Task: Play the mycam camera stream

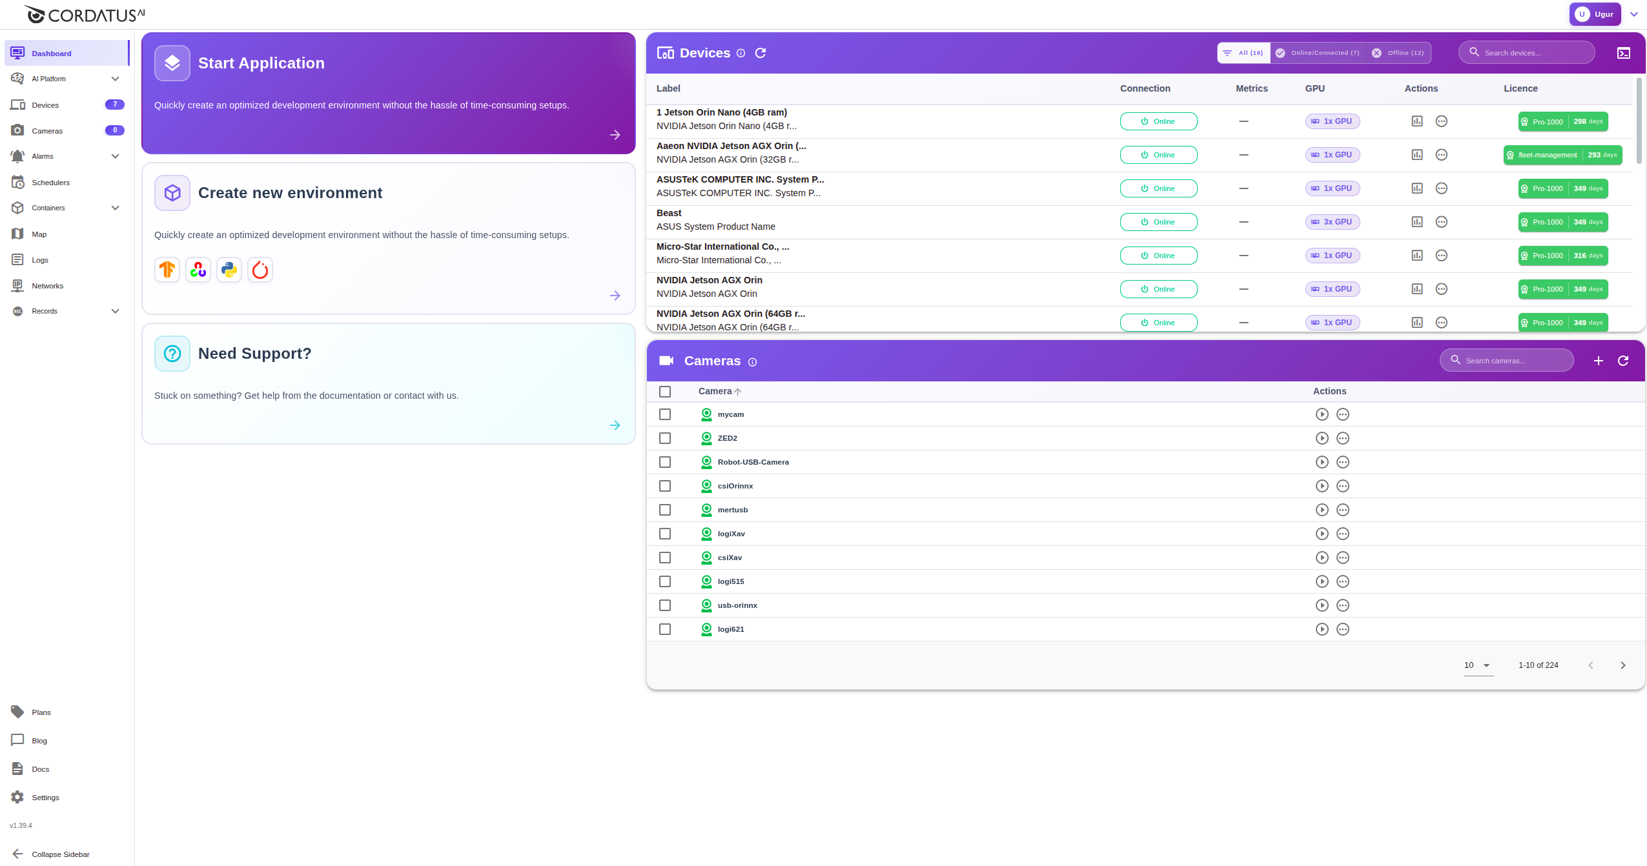Action: [x=1322, y=414]
